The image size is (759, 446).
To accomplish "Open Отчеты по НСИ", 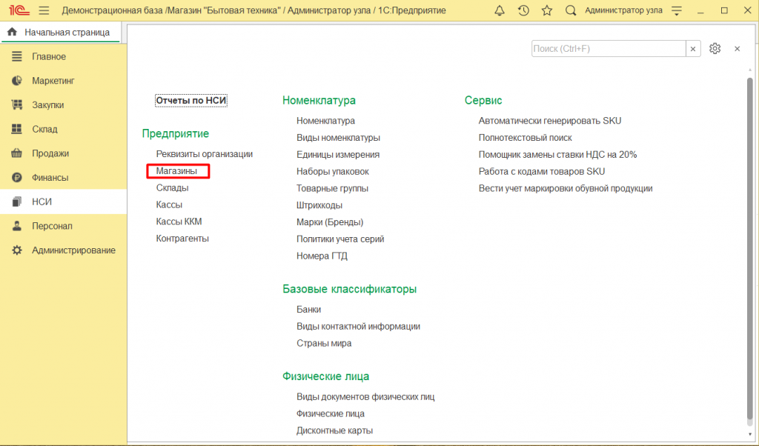I will [x=190, y=101].
